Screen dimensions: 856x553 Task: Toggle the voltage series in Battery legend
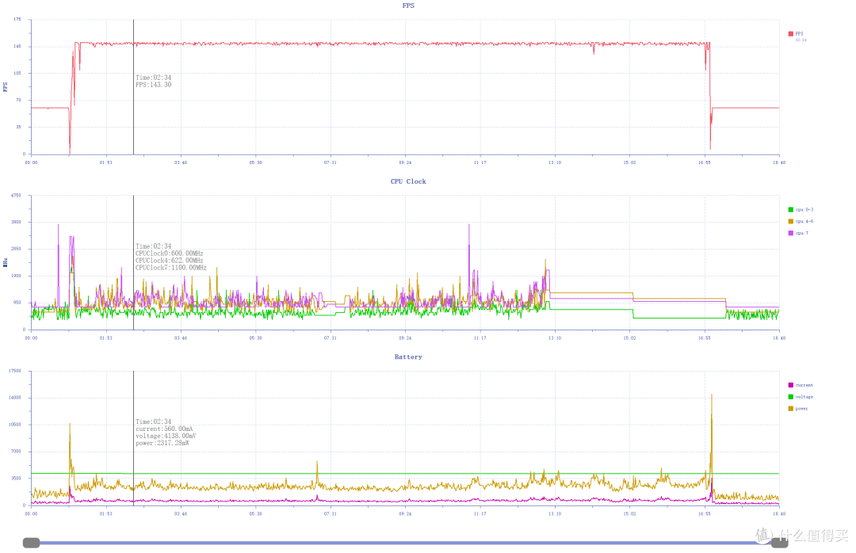click(801, 397)
